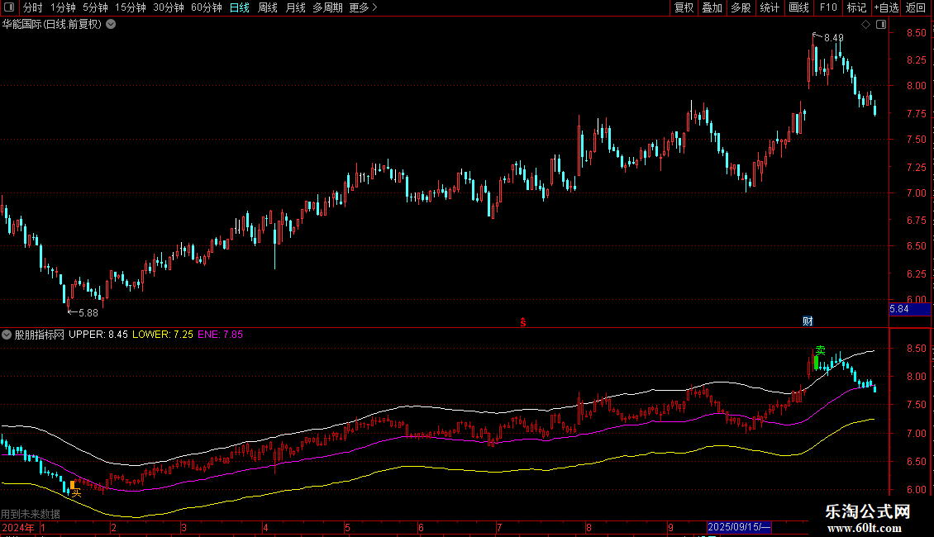Expand the 股朋指标网 indicator dropdown arrow
The height and width of the screenshot is (537, 934).
[x=7, y=335]
